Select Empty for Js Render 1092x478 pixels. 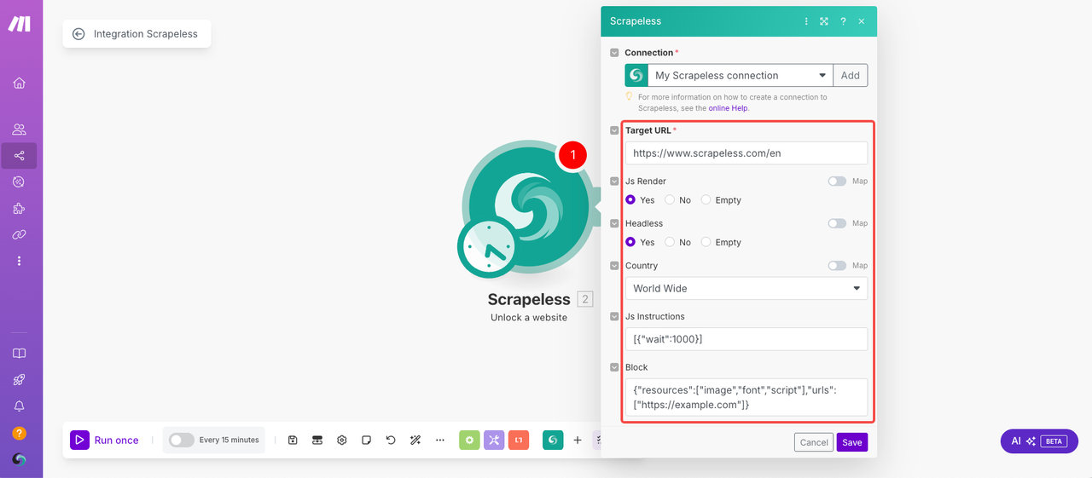click(706, 199)
